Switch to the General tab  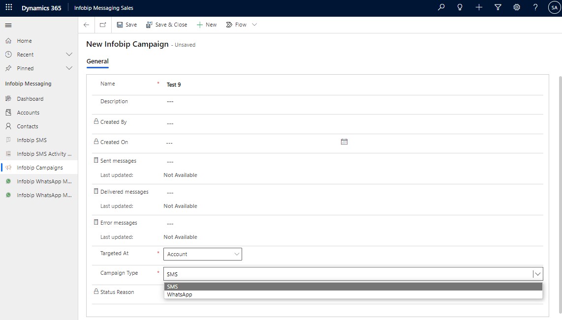tap(97, 61)
